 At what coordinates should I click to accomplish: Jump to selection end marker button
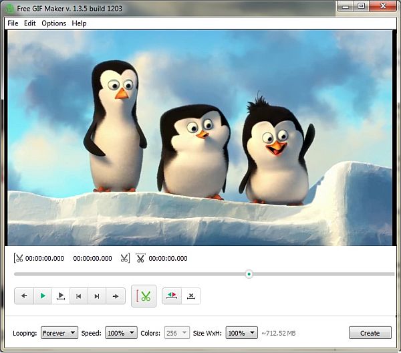[x=97, y=296]
